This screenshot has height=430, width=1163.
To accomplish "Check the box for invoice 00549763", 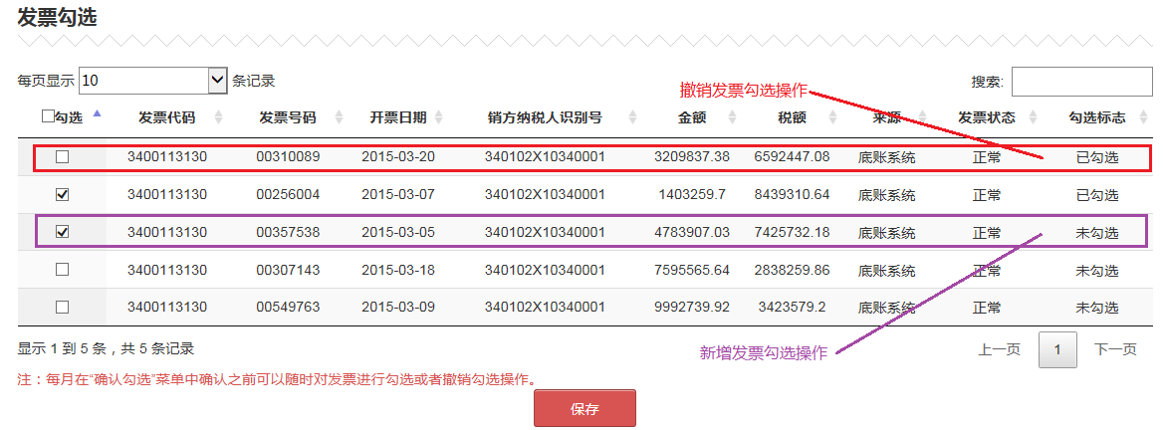I will coord(63,307).
